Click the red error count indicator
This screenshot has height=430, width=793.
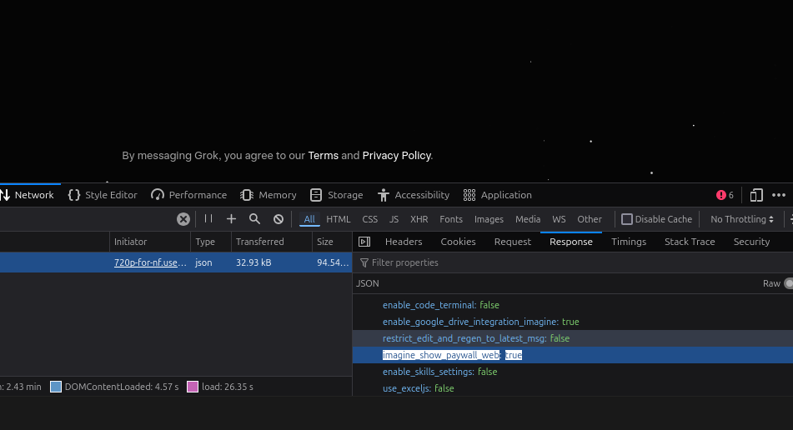tap(725, 195)
